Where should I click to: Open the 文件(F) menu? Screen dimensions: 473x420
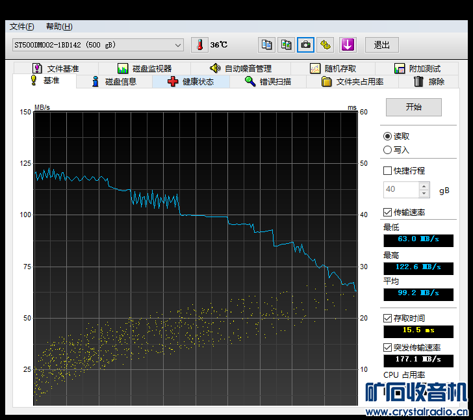22,27
